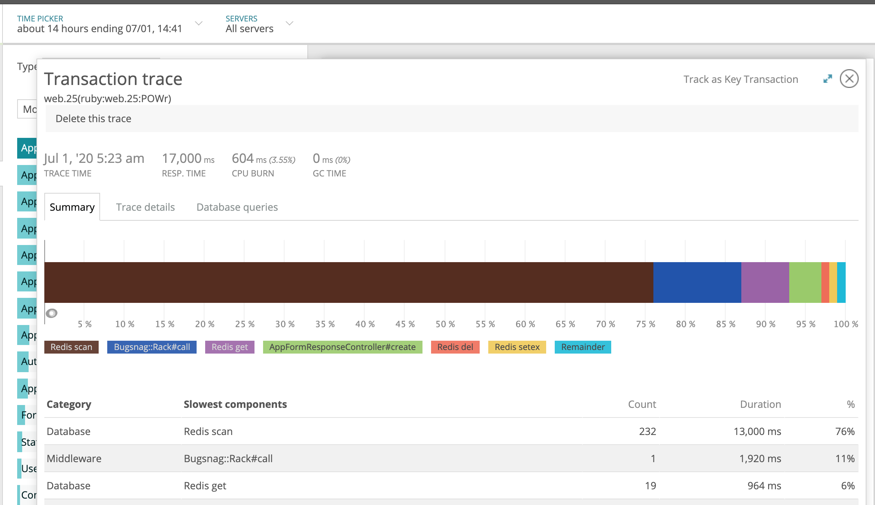This screenshot has width=875, height=505.
Task: Switch to Database queries tab
Action: [x=237, y=207]
